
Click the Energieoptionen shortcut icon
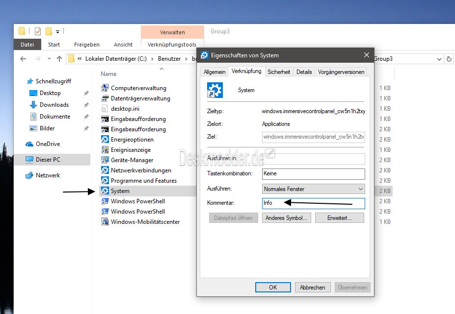click(x=105, y=139)
